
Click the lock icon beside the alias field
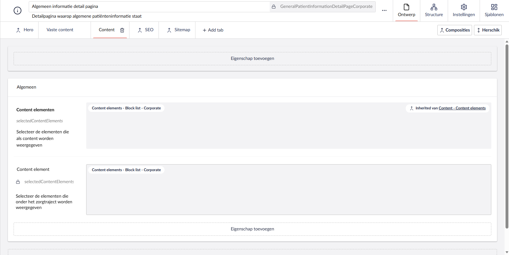point(274,7)
